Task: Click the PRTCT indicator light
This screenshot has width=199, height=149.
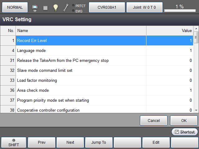Action: [x=73, y=5]
